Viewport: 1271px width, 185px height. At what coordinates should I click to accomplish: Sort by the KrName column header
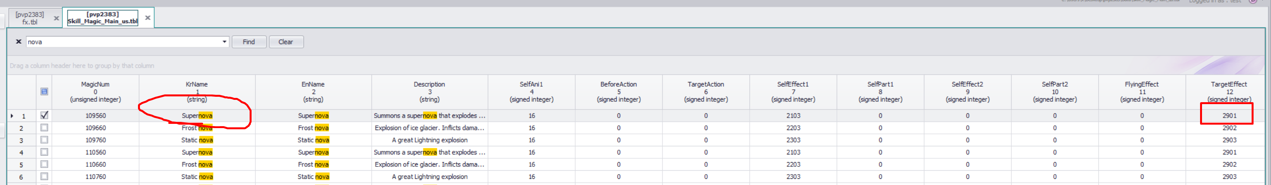pyautogui.click(x=197, y=91)
